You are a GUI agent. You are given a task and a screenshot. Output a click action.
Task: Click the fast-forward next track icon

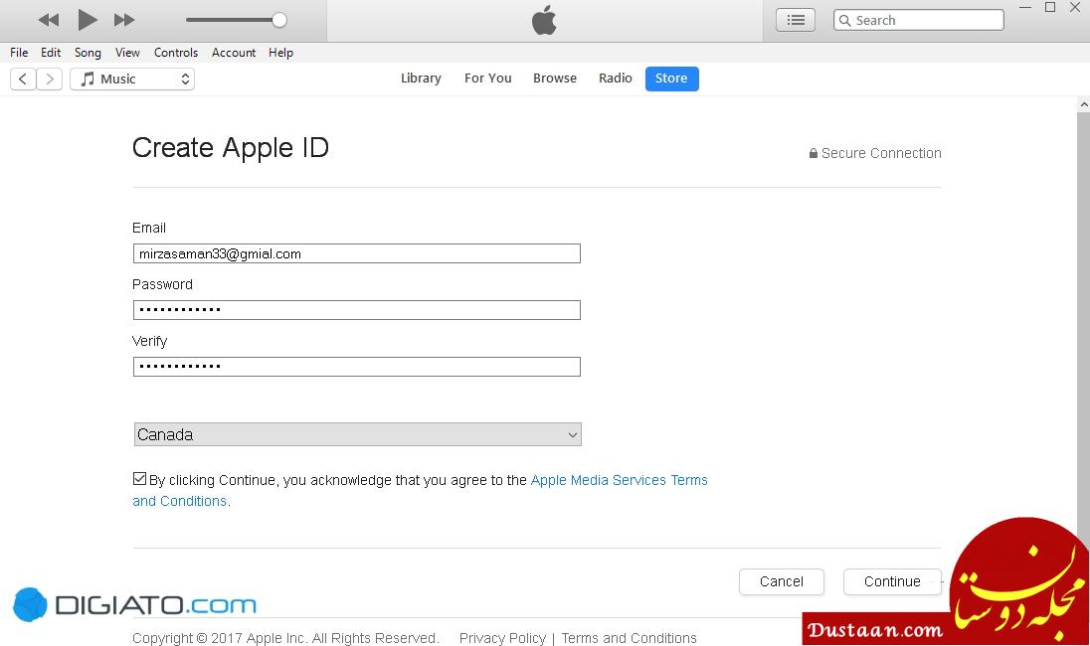pyautogui.click(x=124, y=20)
